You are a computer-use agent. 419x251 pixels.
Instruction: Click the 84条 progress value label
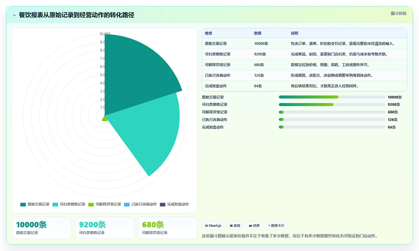[x=392, y=127]
